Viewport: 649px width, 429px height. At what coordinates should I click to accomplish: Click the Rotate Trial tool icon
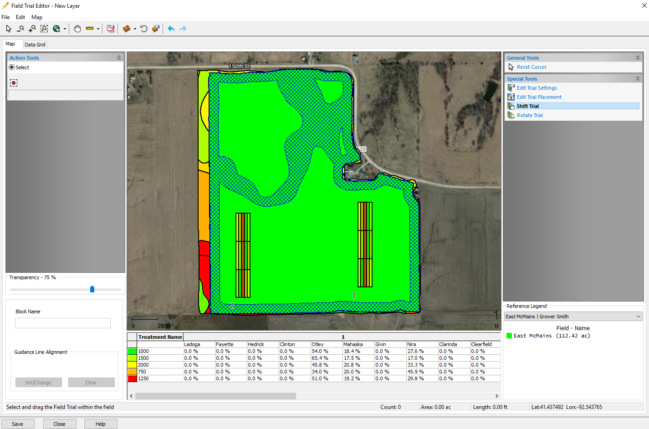(511, 115)
